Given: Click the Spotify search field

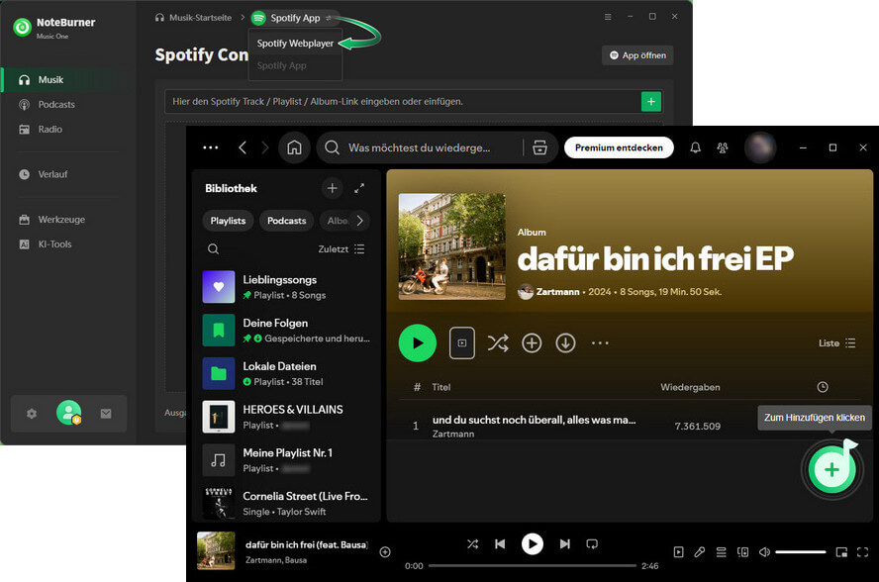Looking at the screenshot, I should click(x=421, y=147).
